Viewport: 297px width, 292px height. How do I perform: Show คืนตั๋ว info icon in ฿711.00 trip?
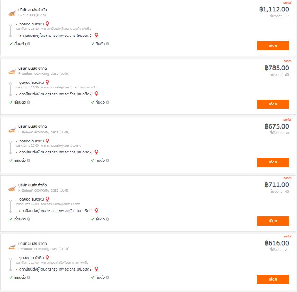tap(107, 219)
